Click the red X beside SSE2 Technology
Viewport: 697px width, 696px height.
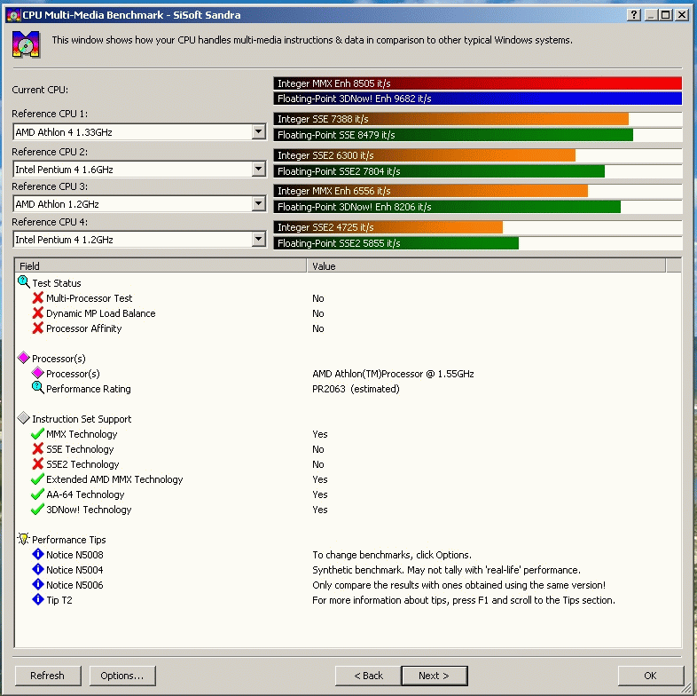pos(38,463)
